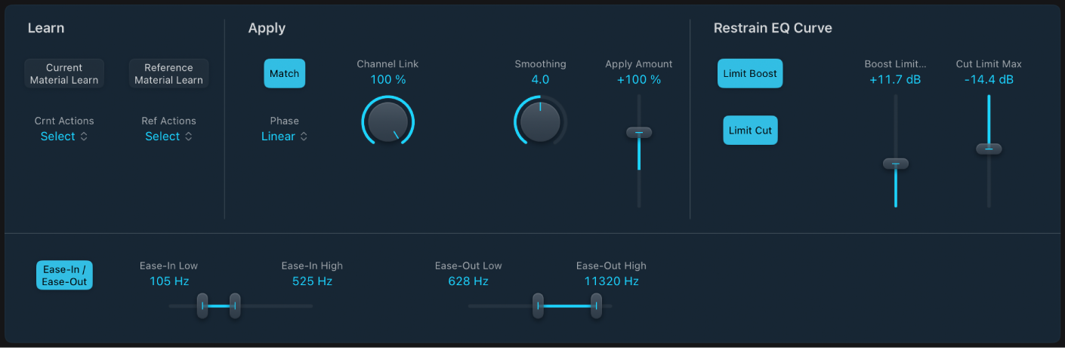The height and width of the screenshot is (350, 1065).
Task: Click the Ease-Out High slider handle
Action: point(596,305)
